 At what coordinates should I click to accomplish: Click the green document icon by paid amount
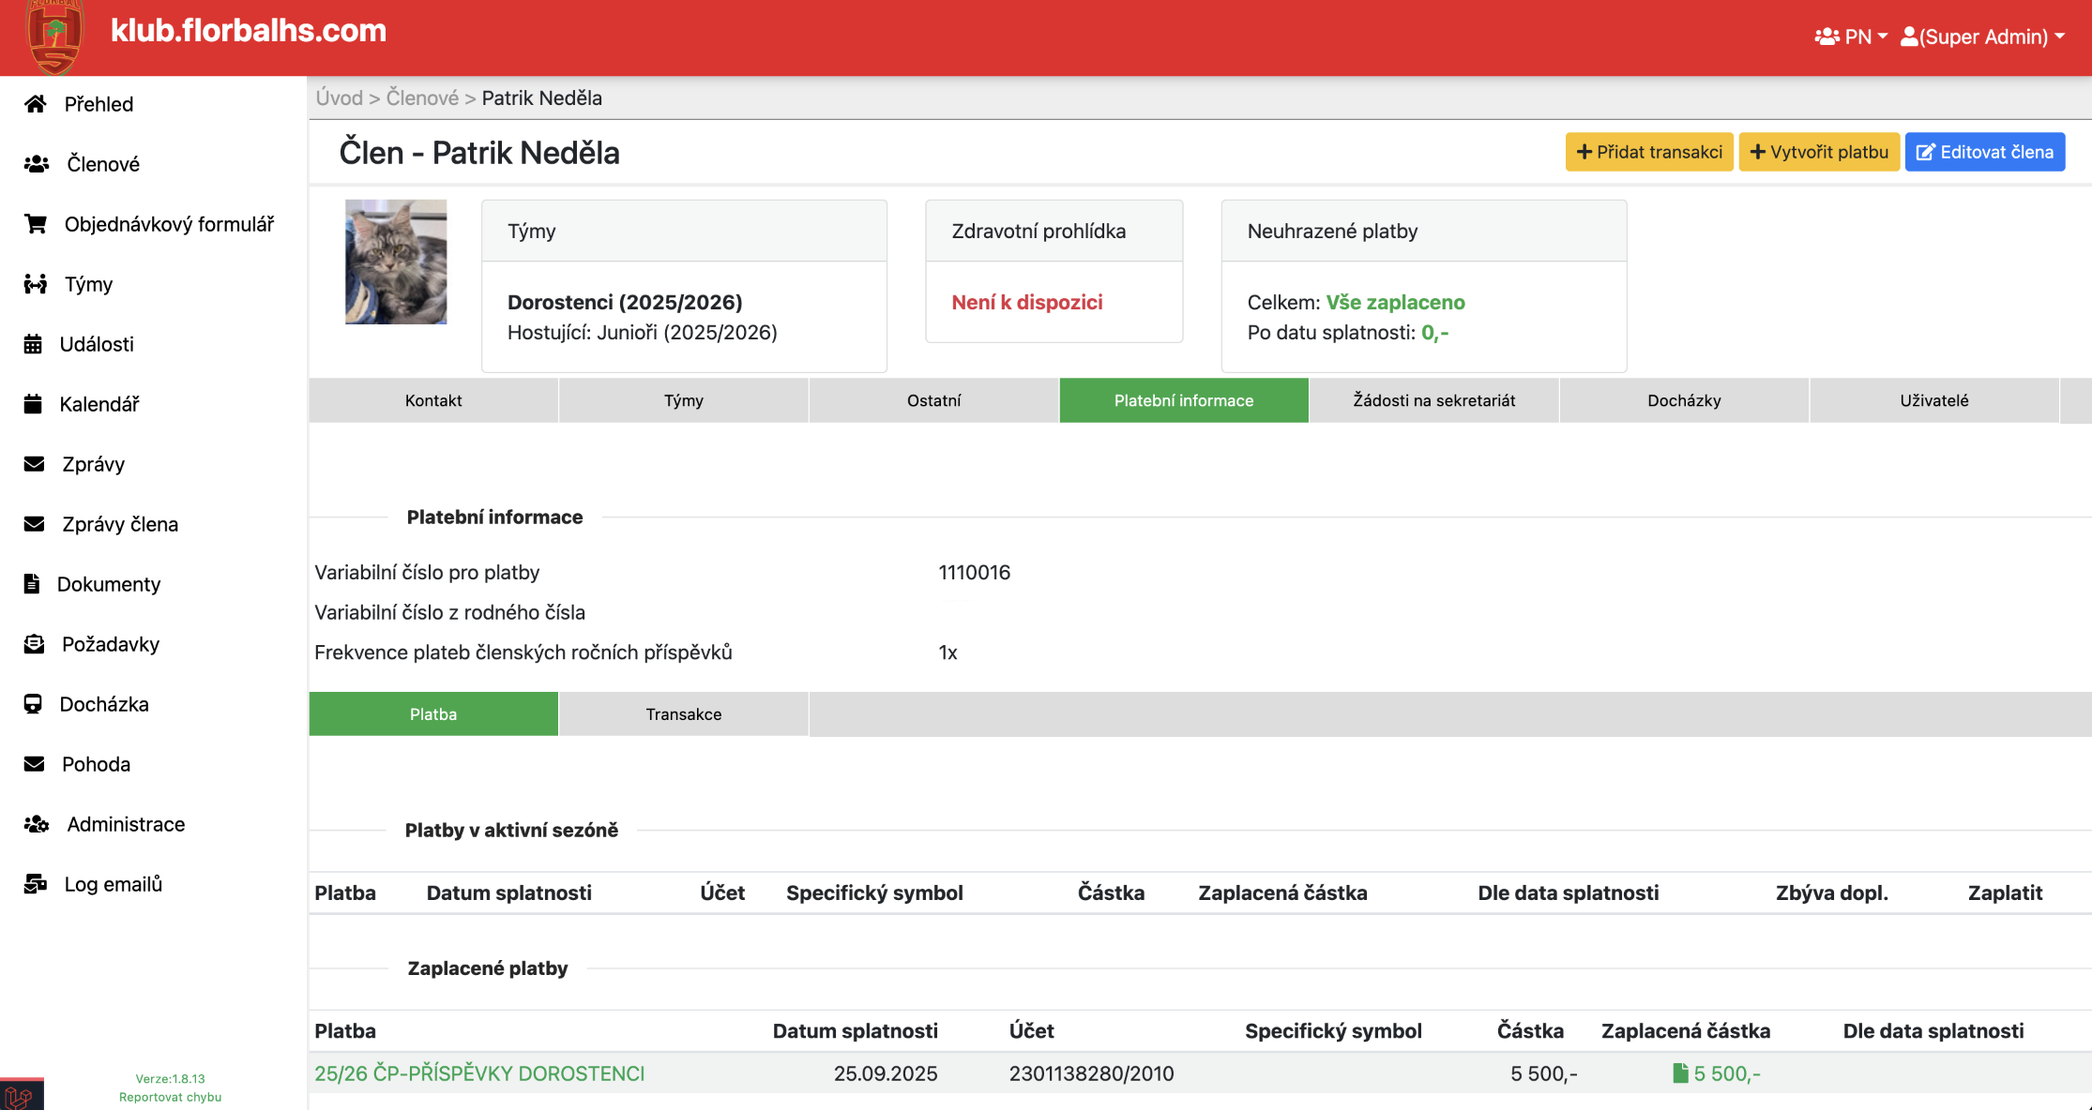pos(1680,1073)
